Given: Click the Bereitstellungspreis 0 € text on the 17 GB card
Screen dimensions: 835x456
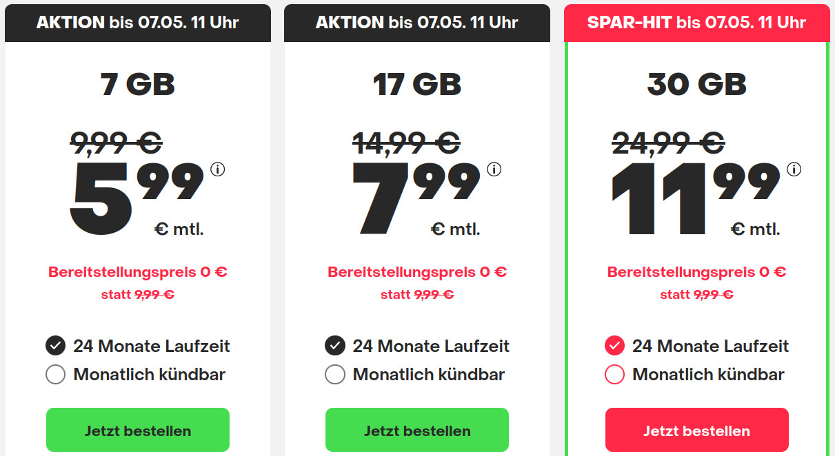Looking at the screenshot, I should pyautogui.click(x=416, y=271).
